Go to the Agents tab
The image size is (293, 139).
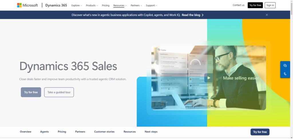pyautogui.click(x=44, y=132)
